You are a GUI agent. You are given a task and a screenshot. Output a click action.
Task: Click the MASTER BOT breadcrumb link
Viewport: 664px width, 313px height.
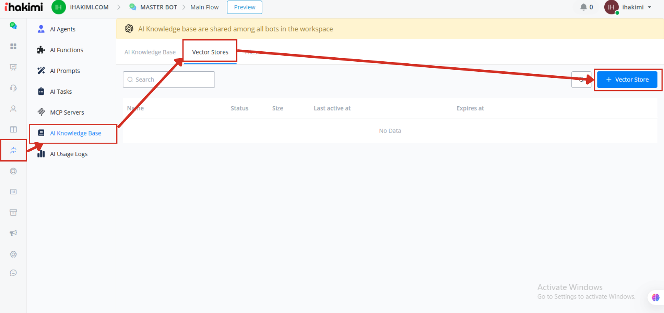point(158,7)
